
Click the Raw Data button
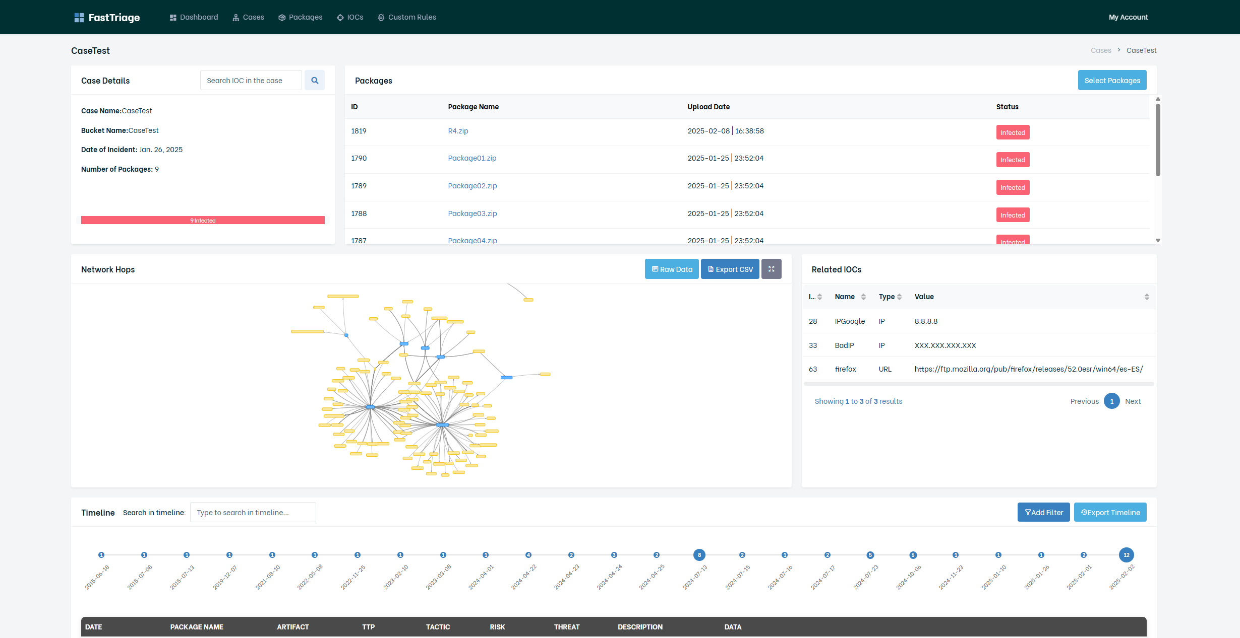click(672, 269)
